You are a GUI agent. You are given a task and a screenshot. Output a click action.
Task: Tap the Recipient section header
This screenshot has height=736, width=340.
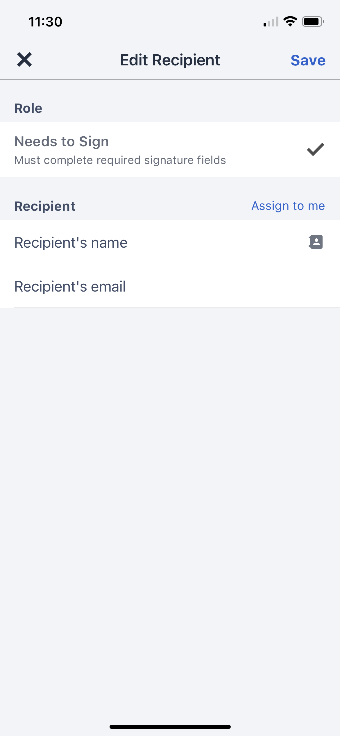(x=45, y=206)
